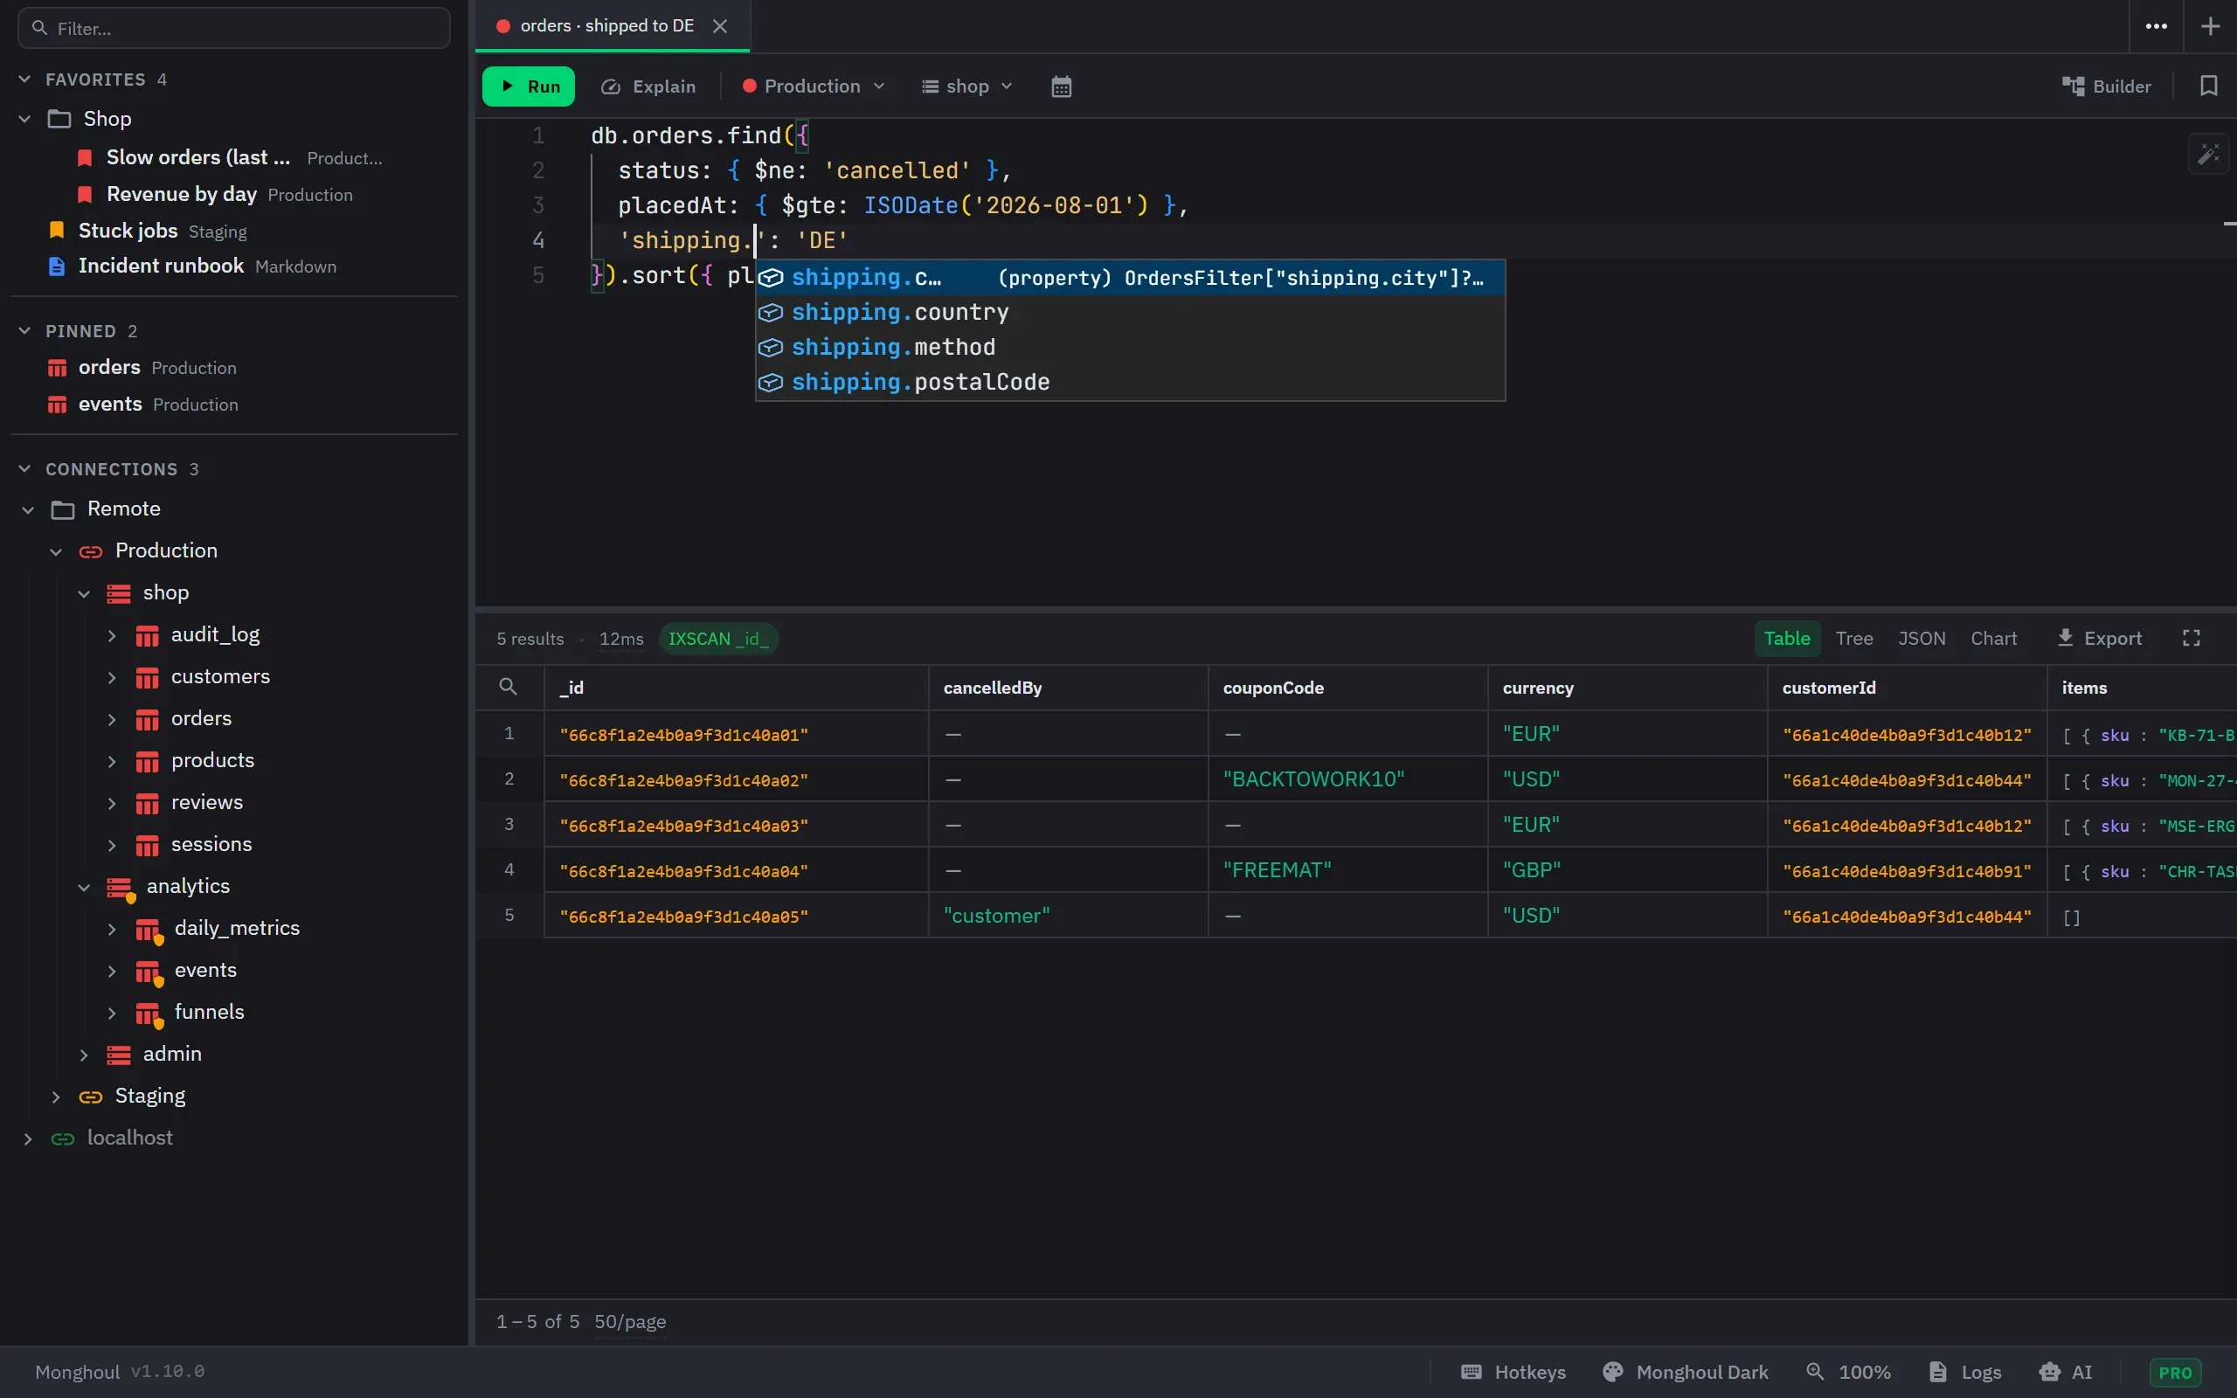
Task: Select the customers collection
Action: pos(220,677)
